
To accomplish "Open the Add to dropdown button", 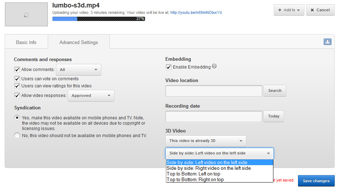I will [289, 10].
